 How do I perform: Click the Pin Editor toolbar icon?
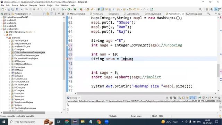152,9
